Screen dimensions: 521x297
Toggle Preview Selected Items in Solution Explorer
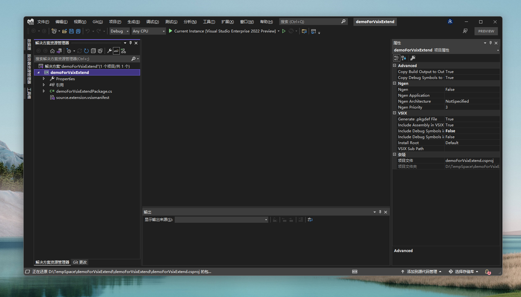(116, 51)
